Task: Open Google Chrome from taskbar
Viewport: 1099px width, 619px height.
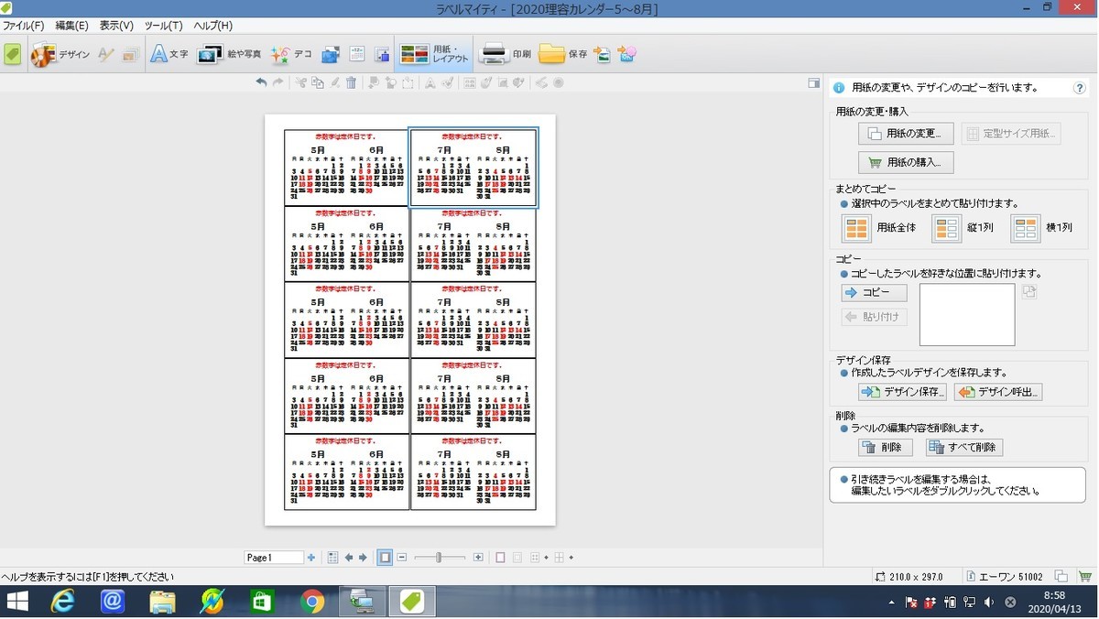Action: tap(312, 602)
